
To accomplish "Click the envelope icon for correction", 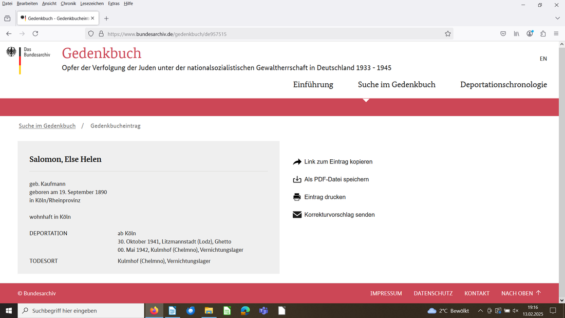I will point(297,215).
